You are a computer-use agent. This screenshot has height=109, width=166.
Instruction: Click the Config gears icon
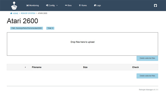tap(47, 5)
